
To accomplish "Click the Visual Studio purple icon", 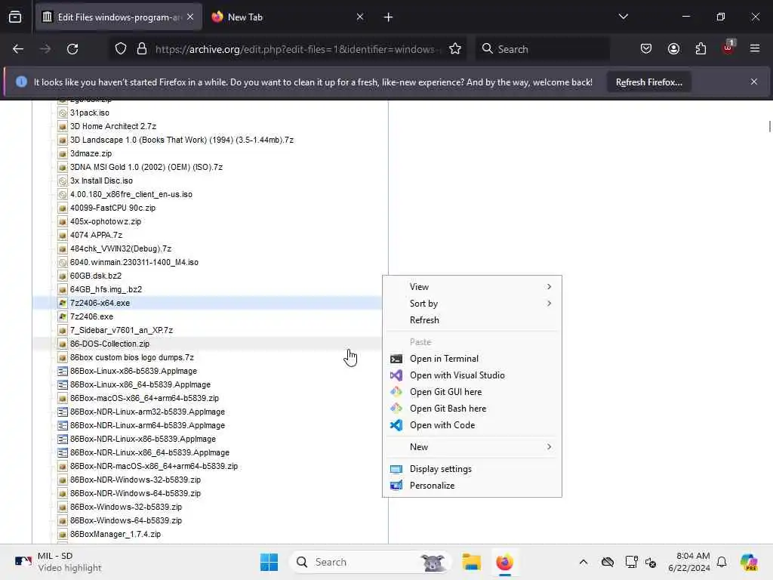I will [x=396, y=375].
